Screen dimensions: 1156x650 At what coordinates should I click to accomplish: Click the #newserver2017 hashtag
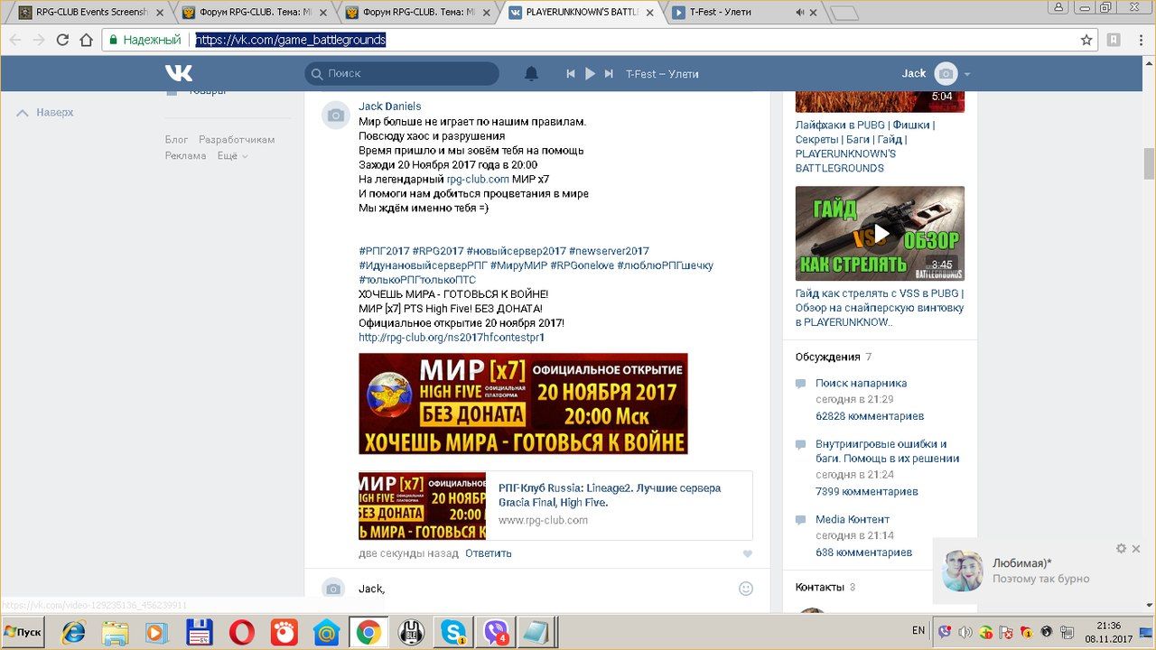click(x=609, y=251)
